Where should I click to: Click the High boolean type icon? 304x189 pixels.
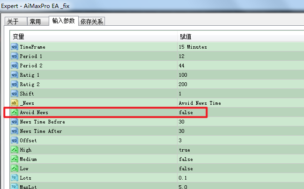tap(14, 150)
